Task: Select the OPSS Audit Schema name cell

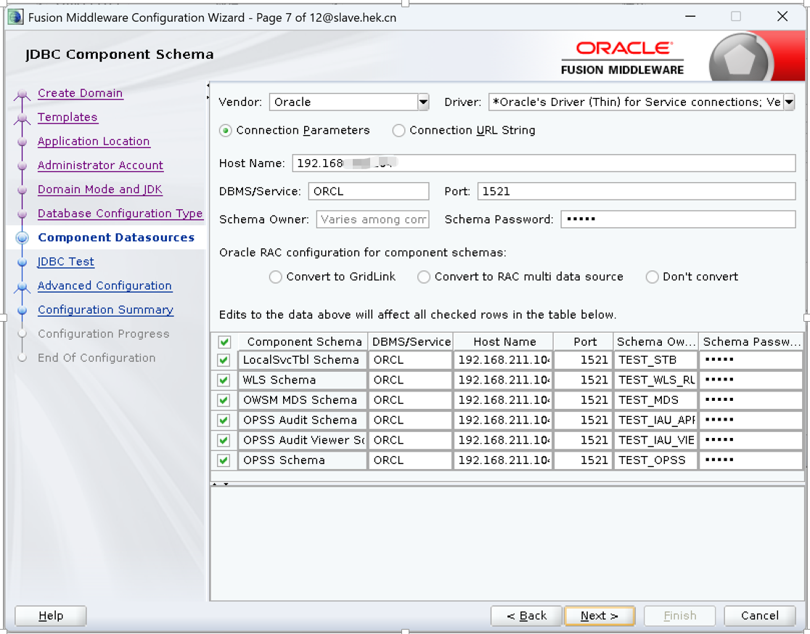Action: [x=303, y=420]
